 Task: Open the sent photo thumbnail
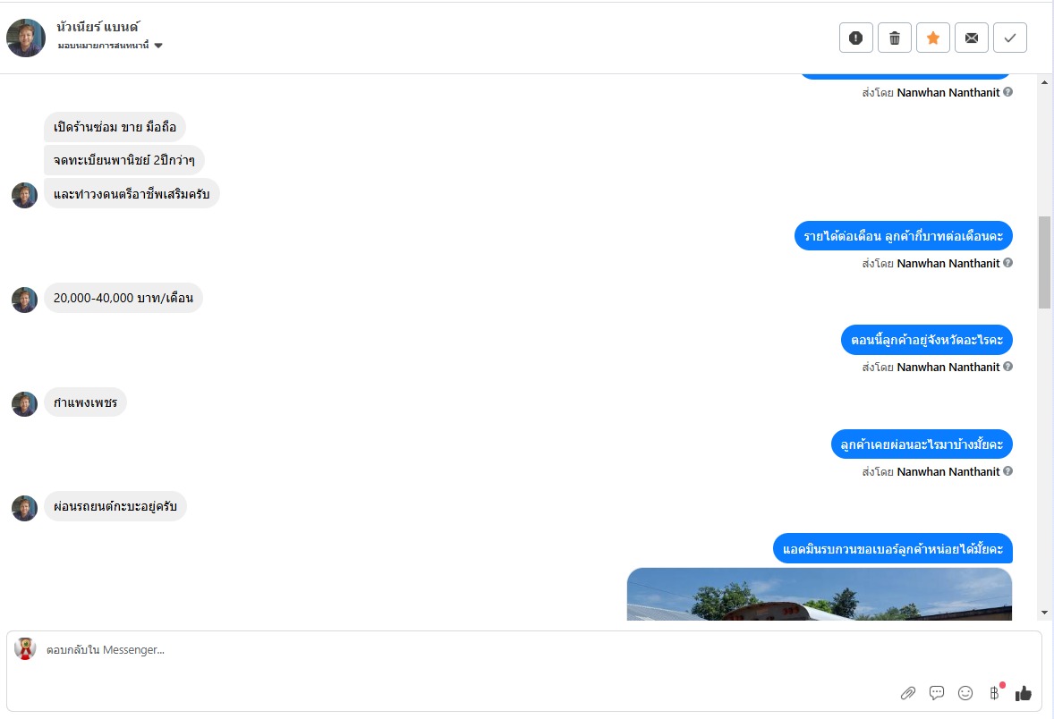pyautogui.click(x=820, y=594)
